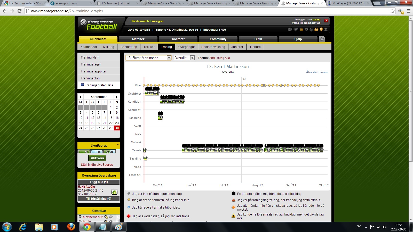The width and height of the screenshot is (413, 232).
Task: Click the green Aktivera button
Action: (x=97, y=158)
